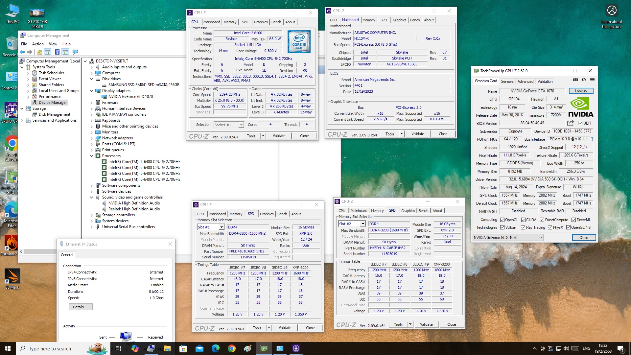
Task: Select NVIDIA GeForce GTX 1070 in Device Manager
Action: (x=130, y=97)
